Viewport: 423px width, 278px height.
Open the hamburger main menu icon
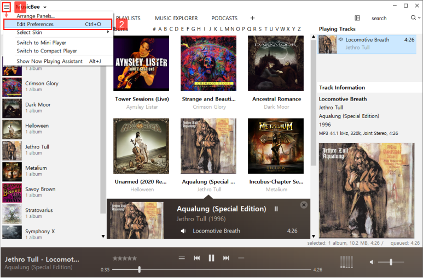pos(7,7)
